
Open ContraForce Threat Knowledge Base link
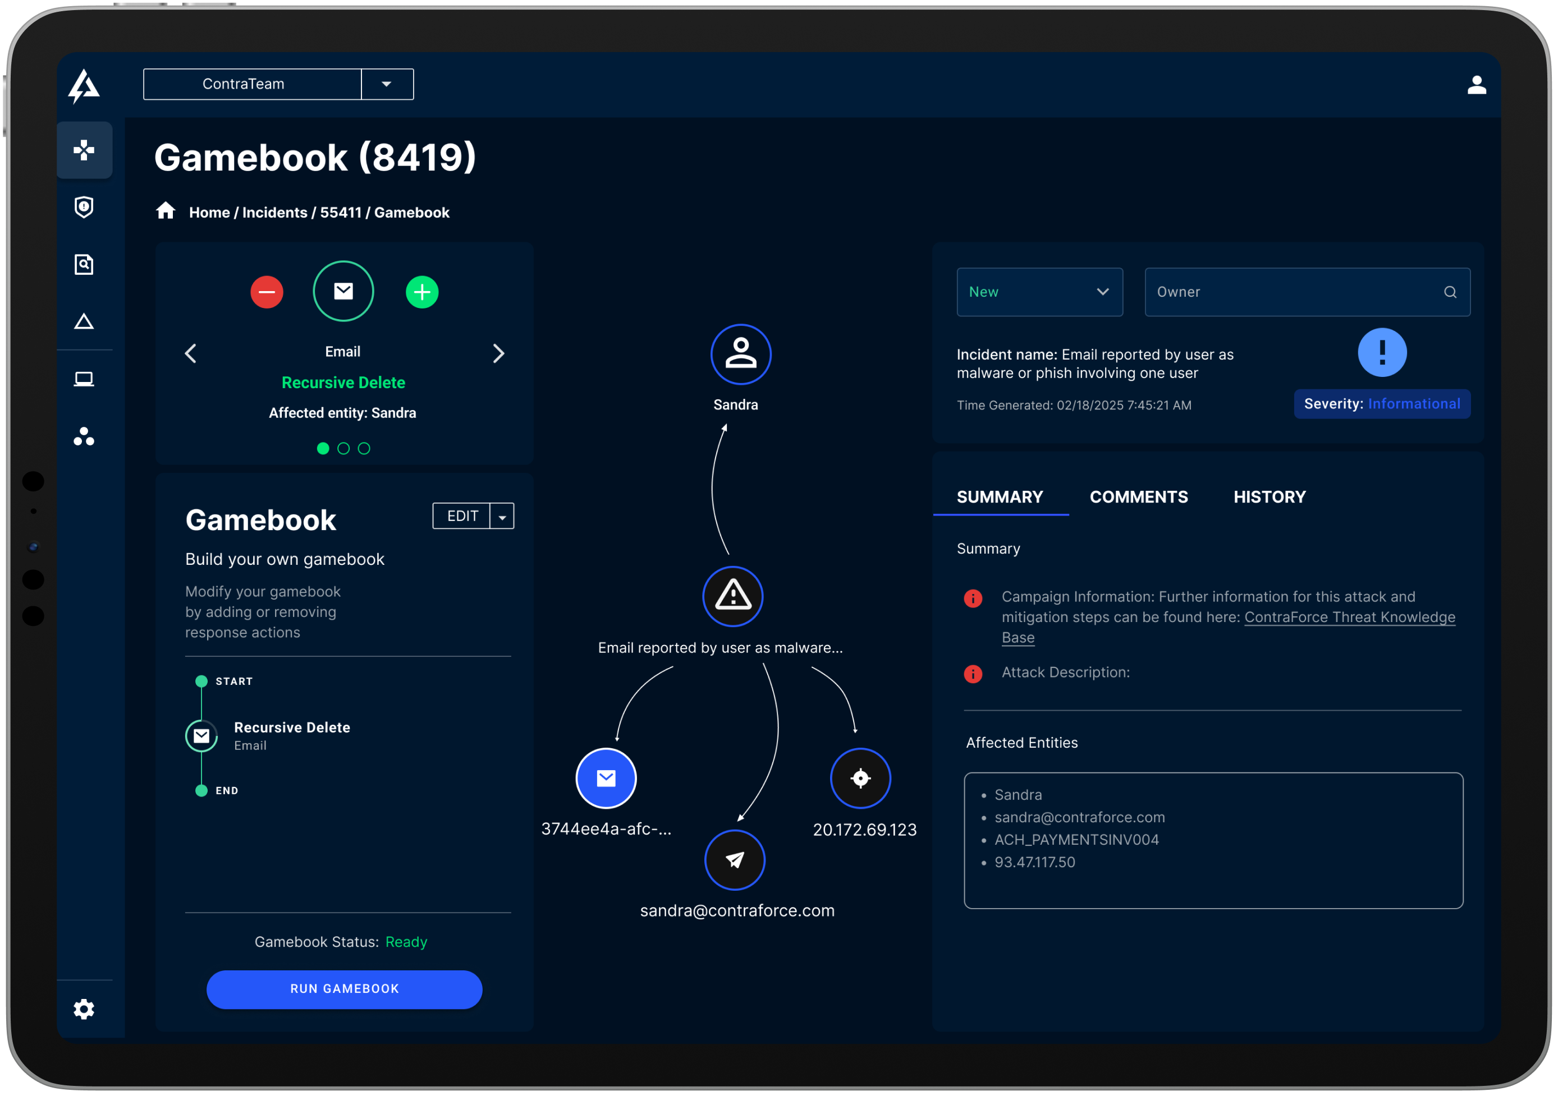(1349, 617)
